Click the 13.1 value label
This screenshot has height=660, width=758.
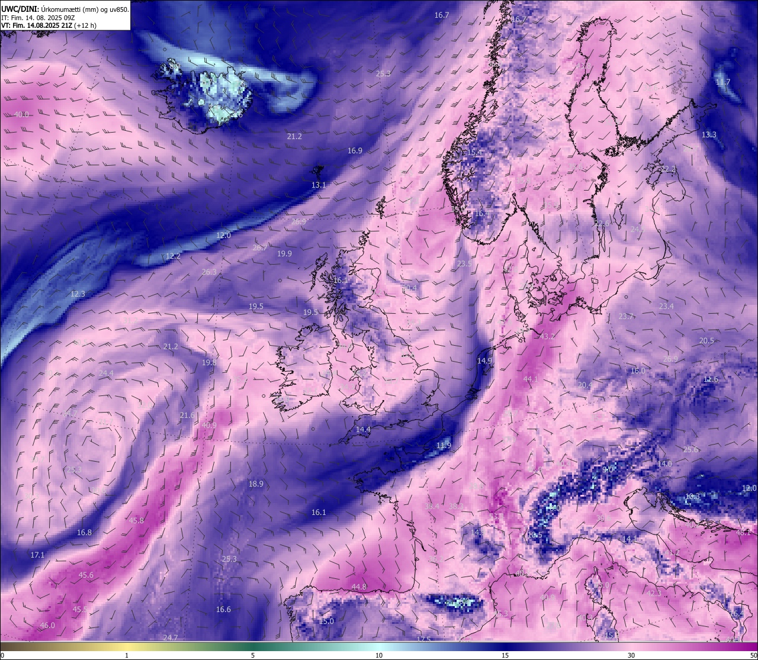(x=319, y=185)
